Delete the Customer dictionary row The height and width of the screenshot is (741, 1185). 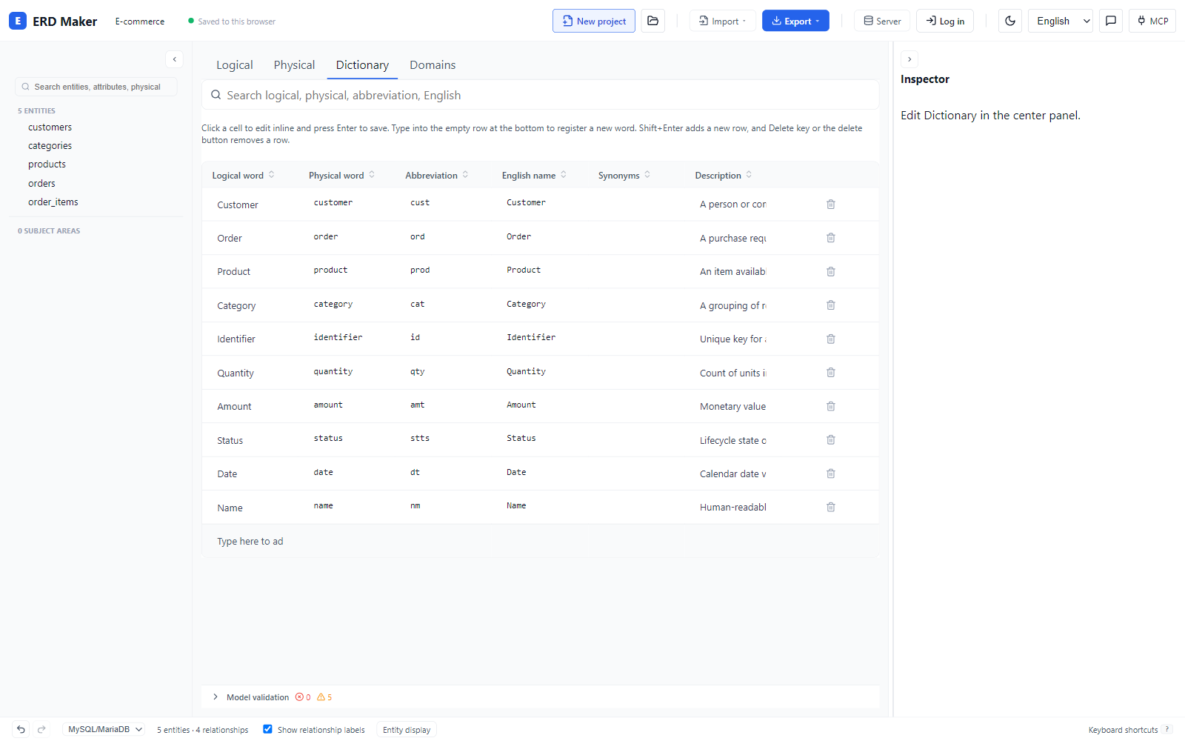click(831, 205)
